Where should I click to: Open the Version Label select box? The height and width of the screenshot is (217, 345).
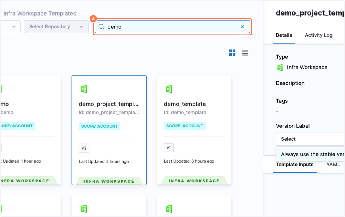tap(310, 139)
